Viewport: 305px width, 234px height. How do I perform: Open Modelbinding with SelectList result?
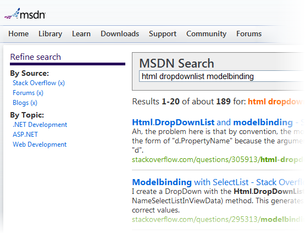pyautogui.click(x=218, y=182)
